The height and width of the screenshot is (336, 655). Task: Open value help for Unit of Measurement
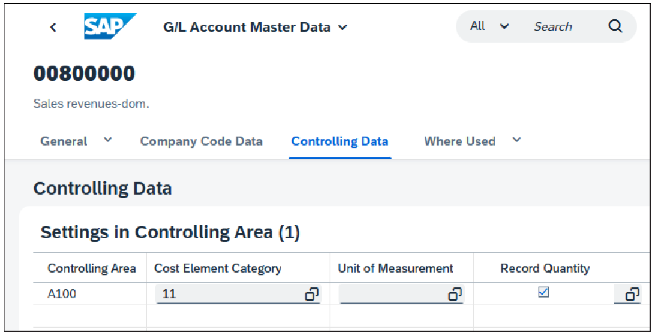click(x=455, y=295)
